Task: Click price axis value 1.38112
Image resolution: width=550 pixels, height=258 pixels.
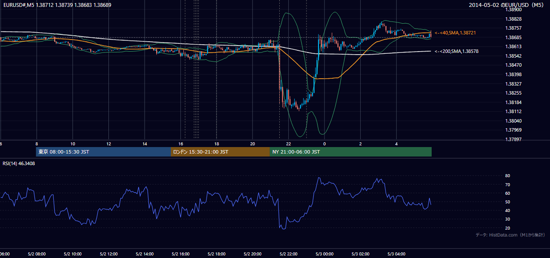Action: tap(513, 111)
